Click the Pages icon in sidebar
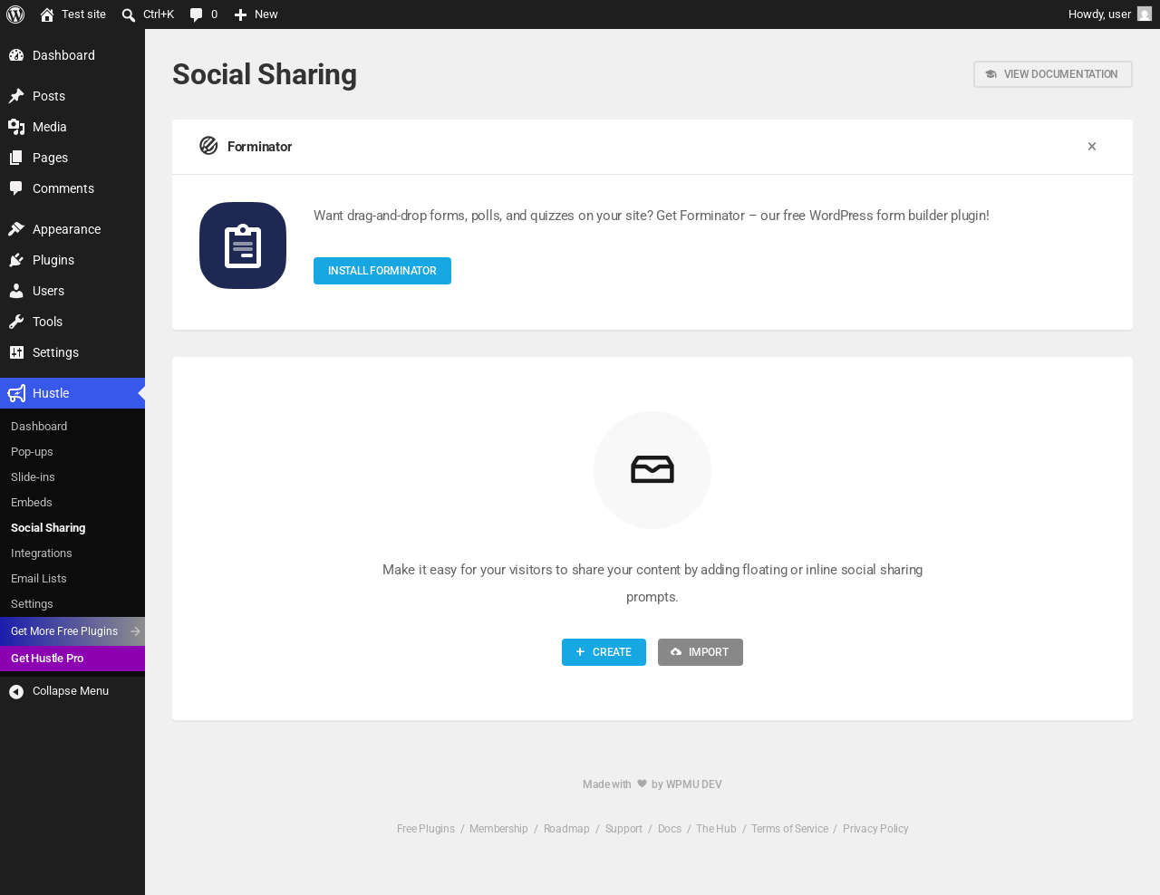1160x895 pixels. point(16,158)
